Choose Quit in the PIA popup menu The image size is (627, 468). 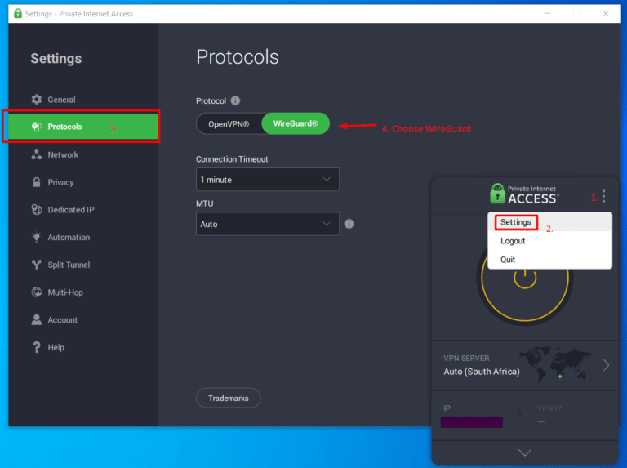click(x=549, y=259)
